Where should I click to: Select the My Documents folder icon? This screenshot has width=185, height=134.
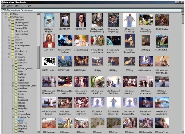(x=9, y=17)
